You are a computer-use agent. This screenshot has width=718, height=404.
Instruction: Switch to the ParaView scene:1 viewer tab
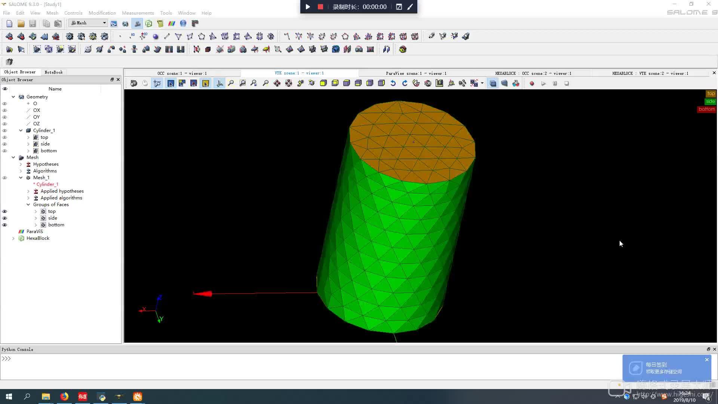click(416, 73)
